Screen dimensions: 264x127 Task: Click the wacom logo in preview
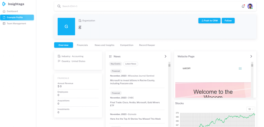(187, 68)
